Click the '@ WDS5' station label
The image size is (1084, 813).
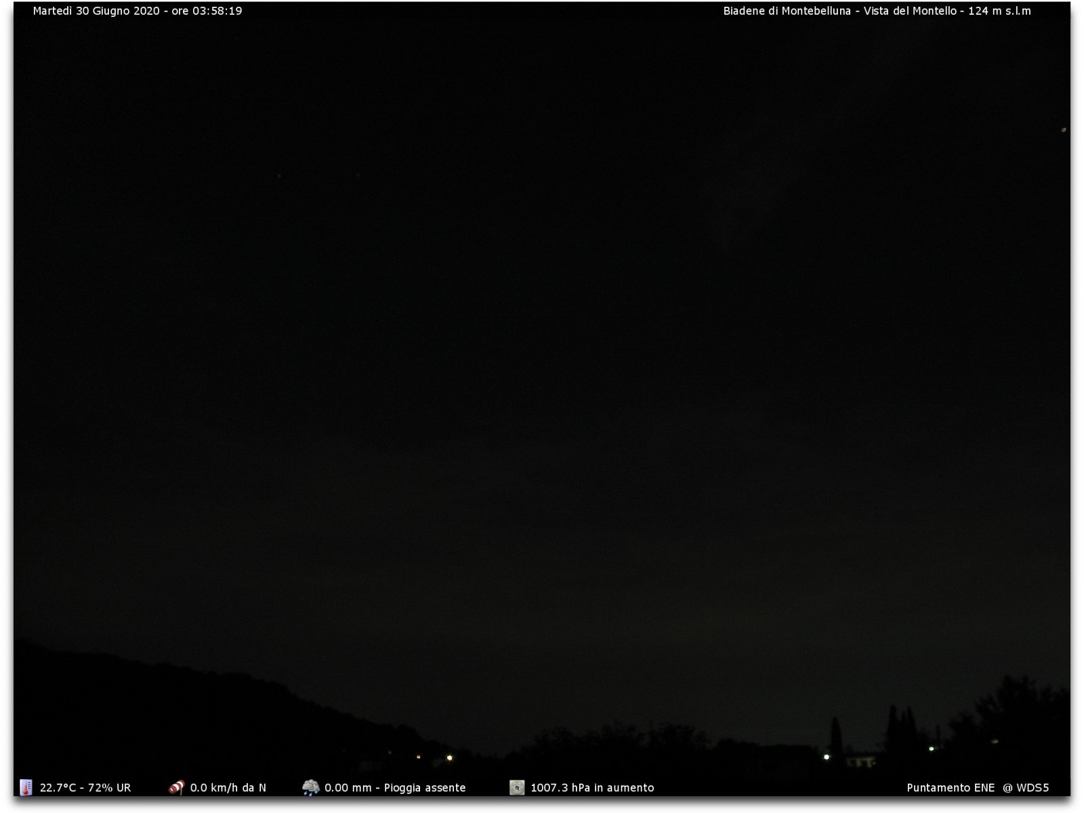coord(1026,788)
